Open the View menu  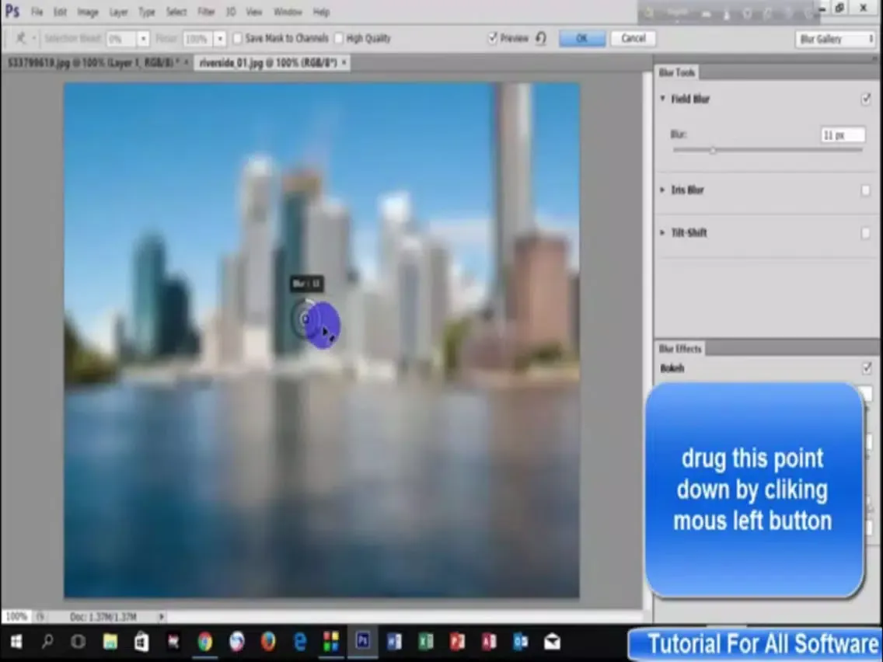254,12
